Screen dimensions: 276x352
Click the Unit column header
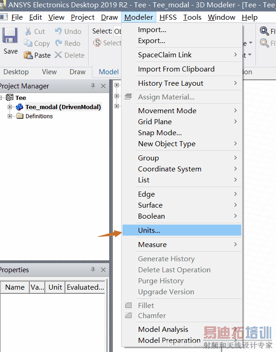[x=55, y=287]
